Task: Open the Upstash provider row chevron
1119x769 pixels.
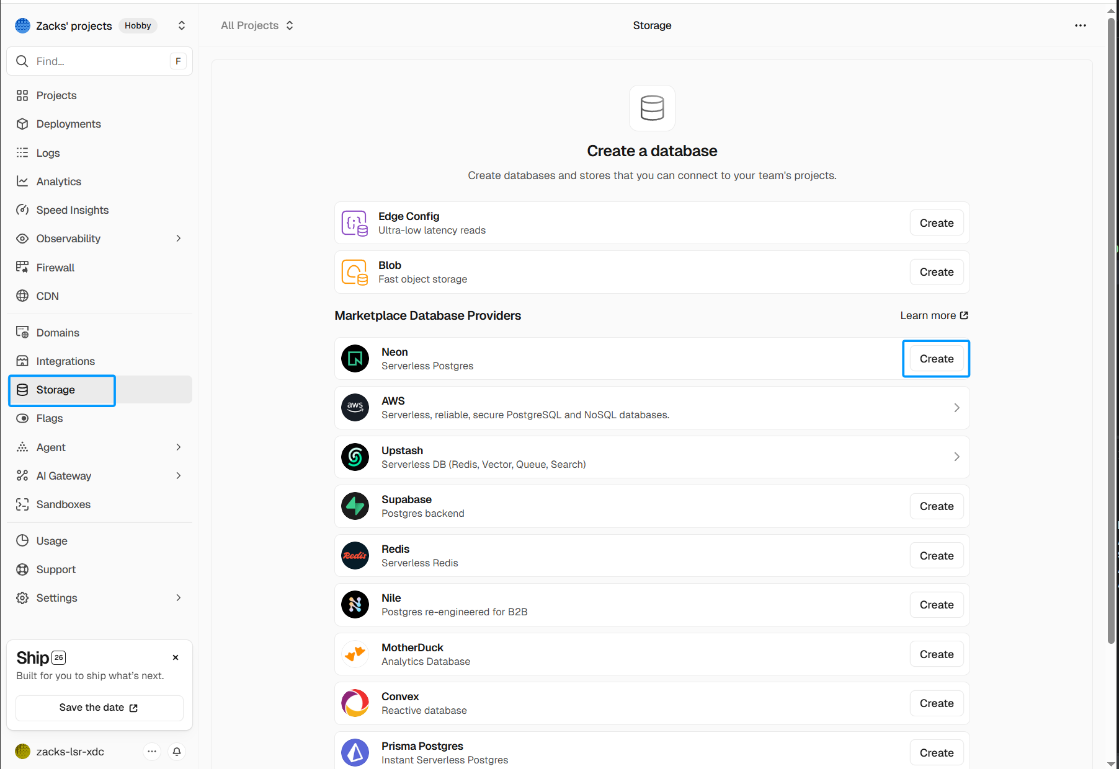Action: click(956, 457)
